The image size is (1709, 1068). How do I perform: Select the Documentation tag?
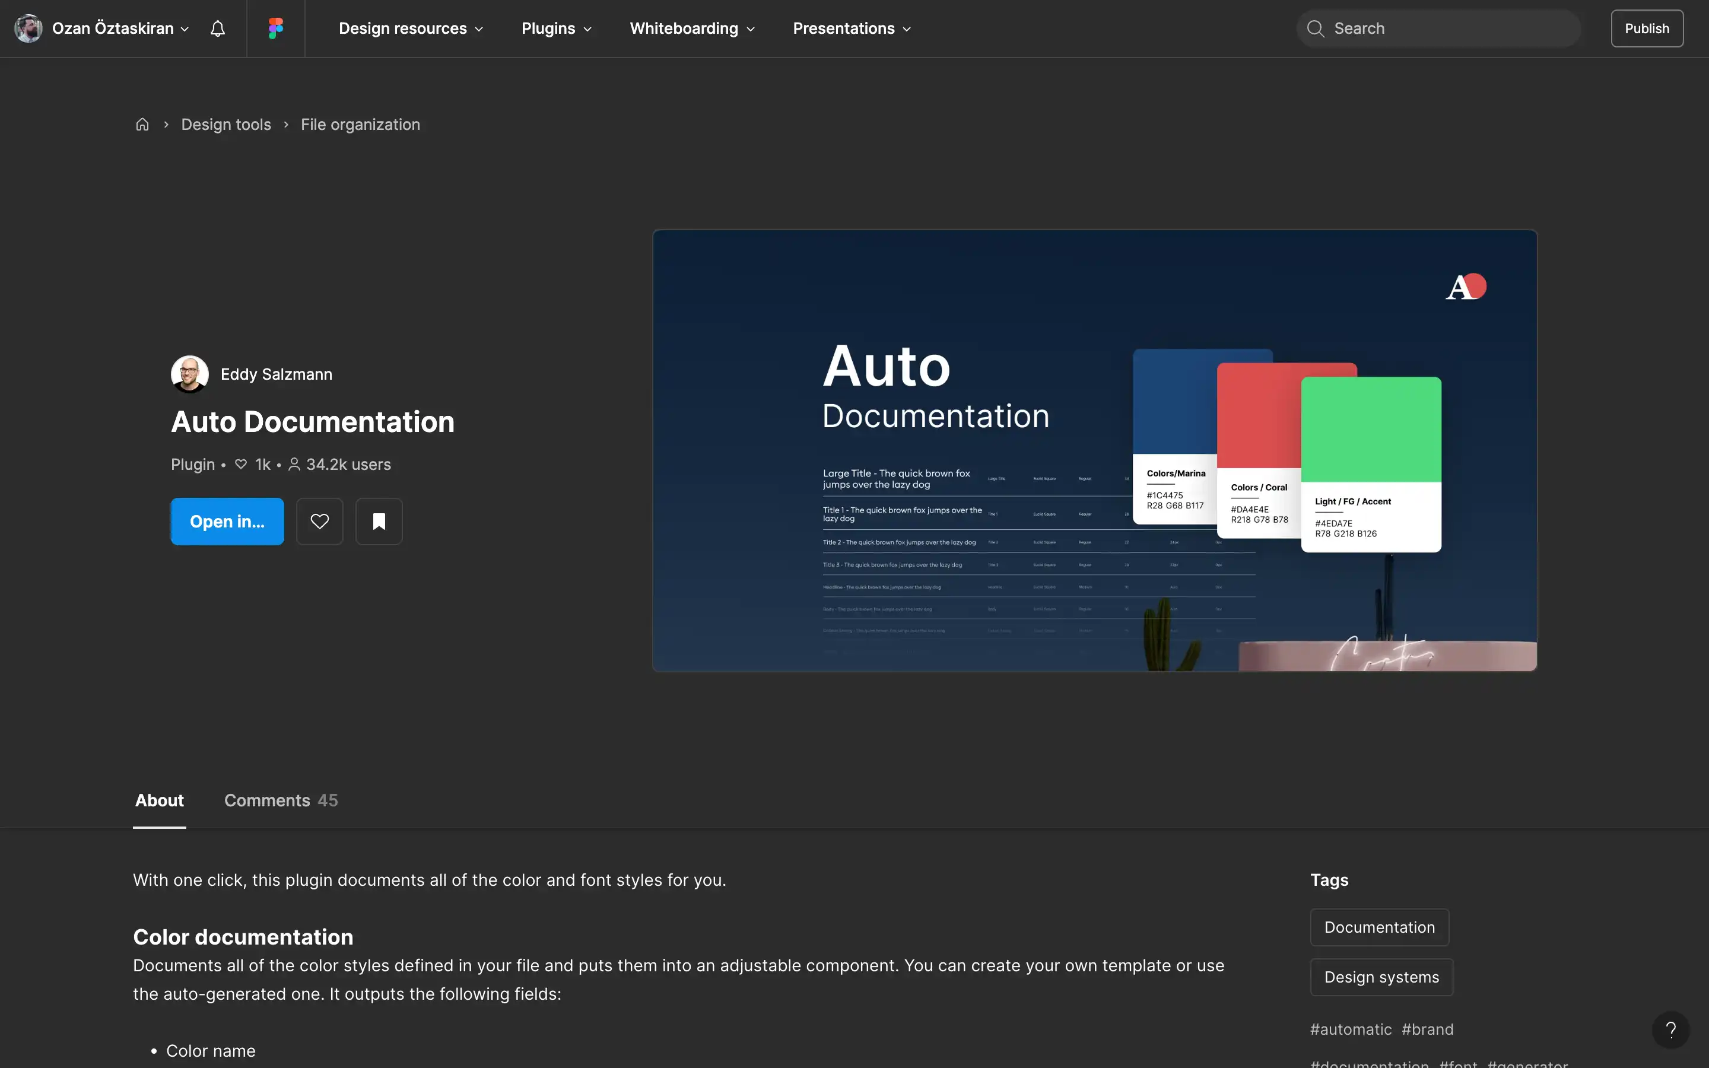click(x=1379, y=927)
